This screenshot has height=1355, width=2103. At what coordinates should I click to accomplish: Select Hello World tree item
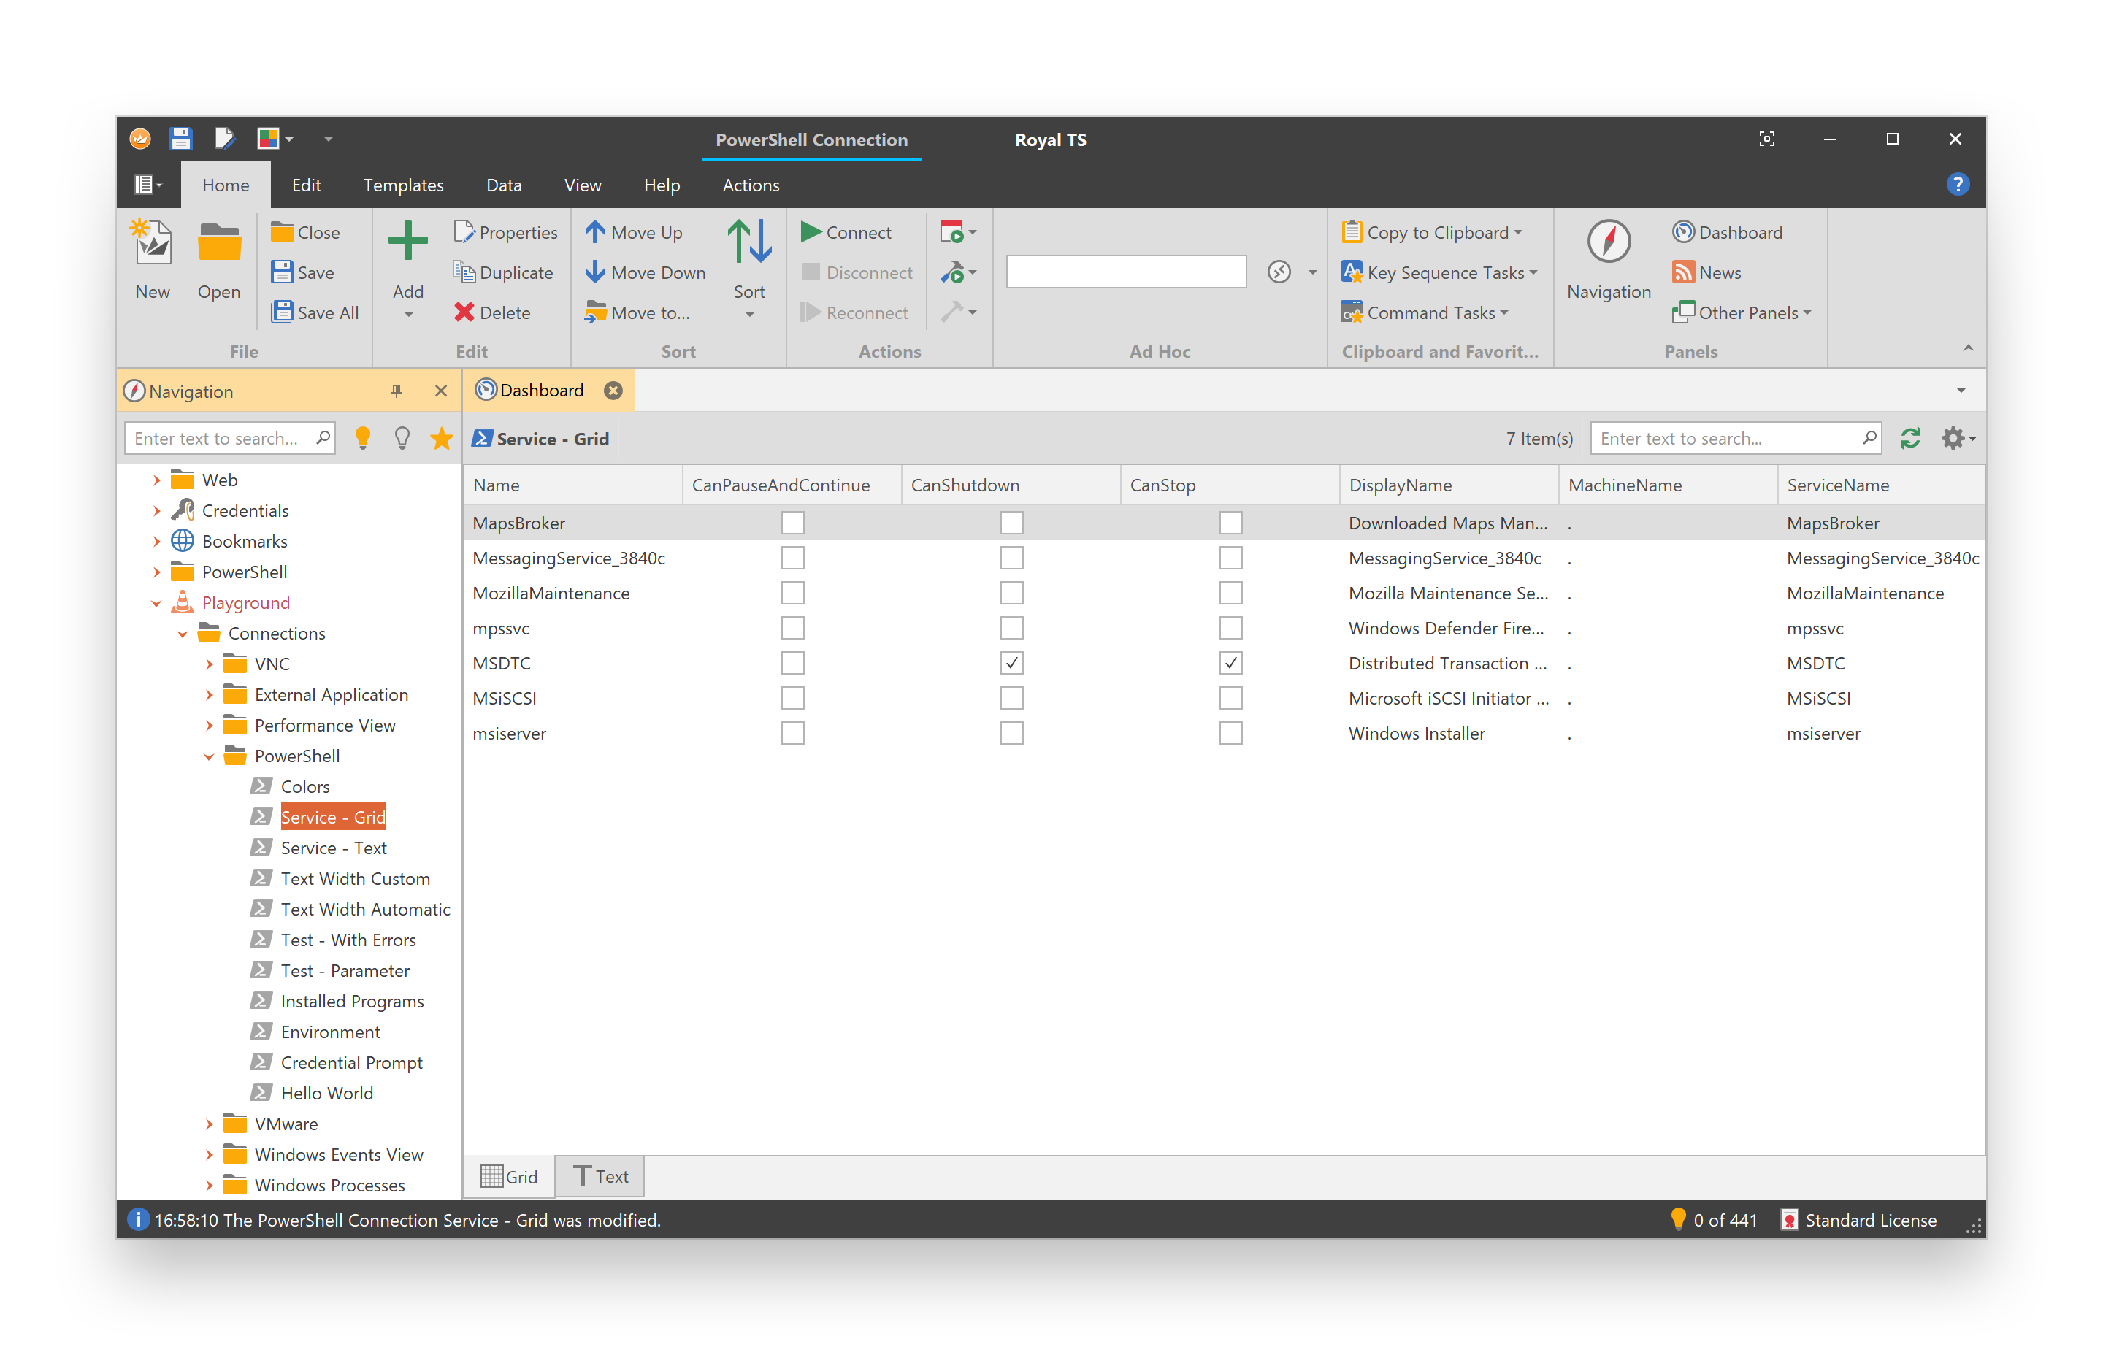tap(326, 1093)
